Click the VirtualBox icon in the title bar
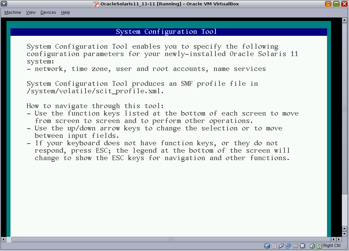This screenshot has width=349, height=251. [96, 4]
